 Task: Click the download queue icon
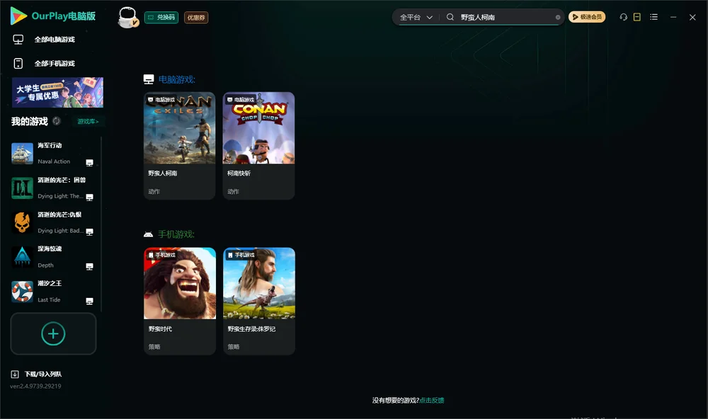coord(15,374)
